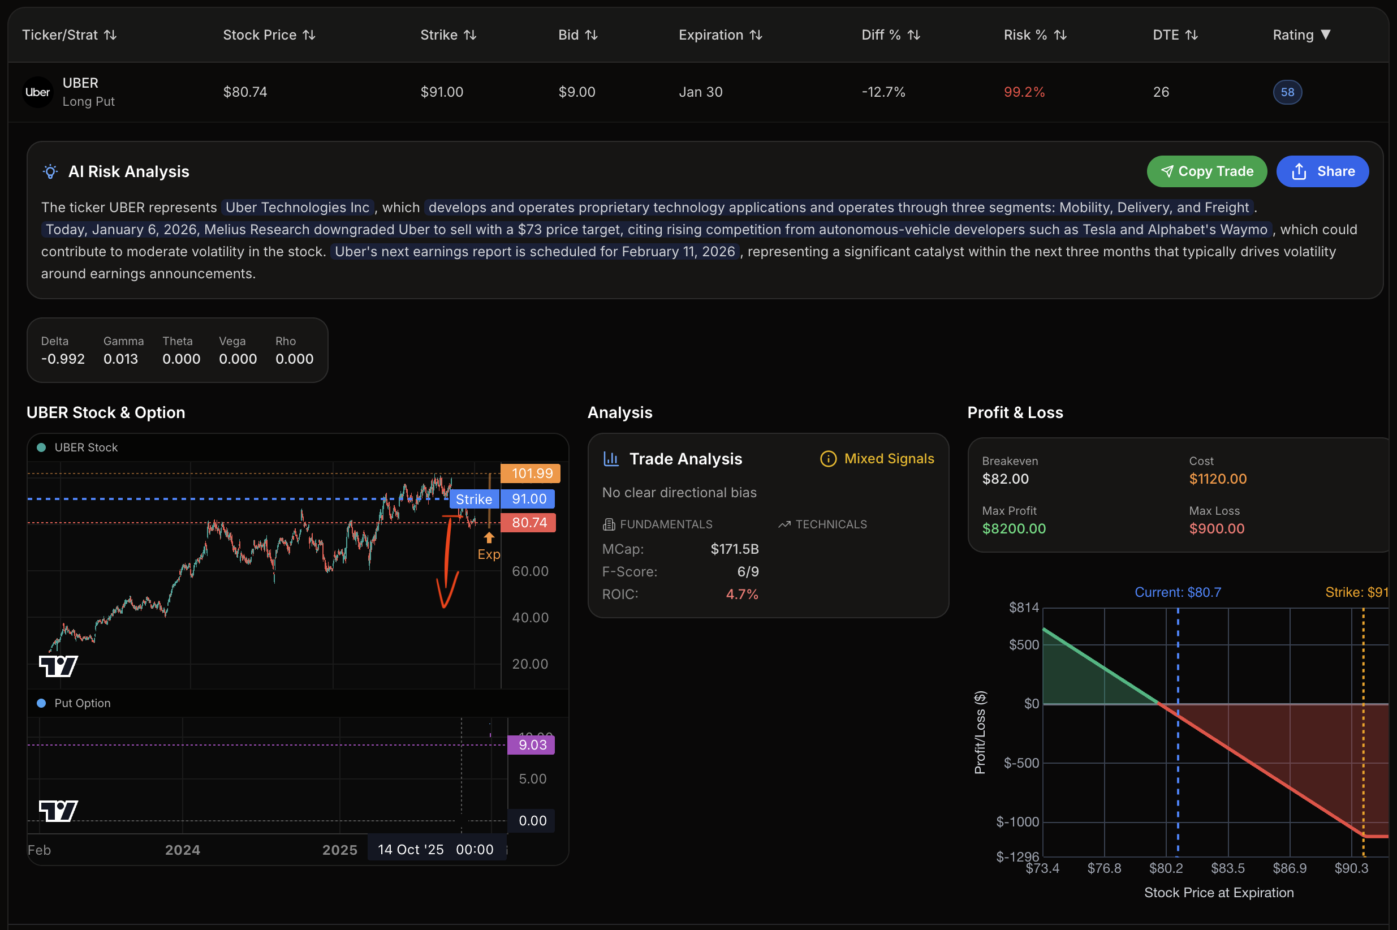Click highlighted Melius Research downgrade sentence
Screen dimensions: 1397x930
pos(657,230)
